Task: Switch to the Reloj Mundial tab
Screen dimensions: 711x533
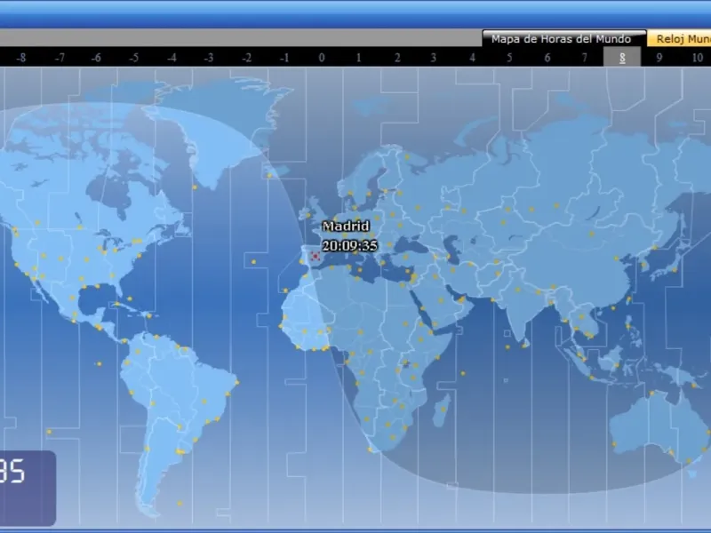Action: click(x=679, y=39)
